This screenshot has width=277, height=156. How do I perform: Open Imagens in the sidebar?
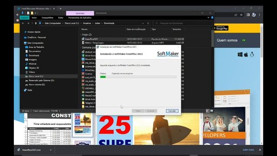click(x=33, y=60)
